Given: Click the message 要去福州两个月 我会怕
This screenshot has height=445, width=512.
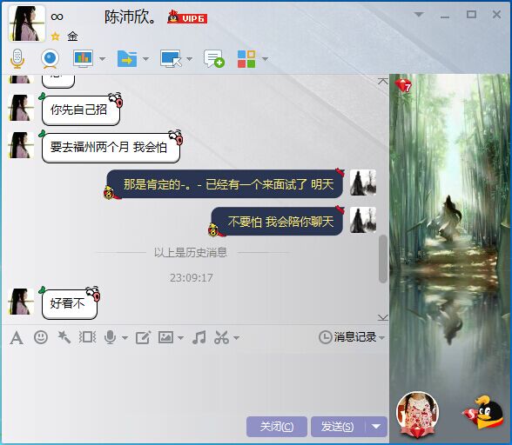Looking at the screenshot, I should click(111, 148).
